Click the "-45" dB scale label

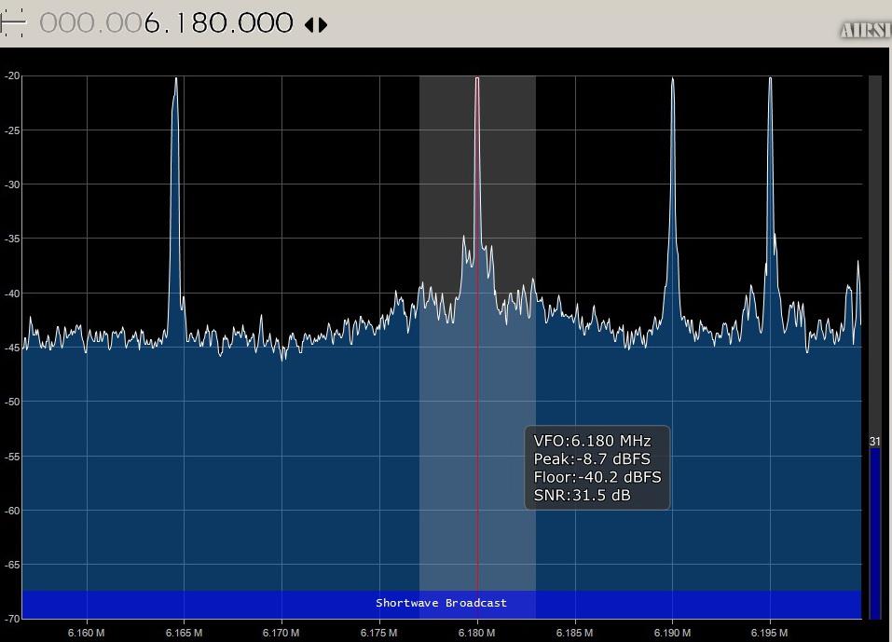click(12, 348)
